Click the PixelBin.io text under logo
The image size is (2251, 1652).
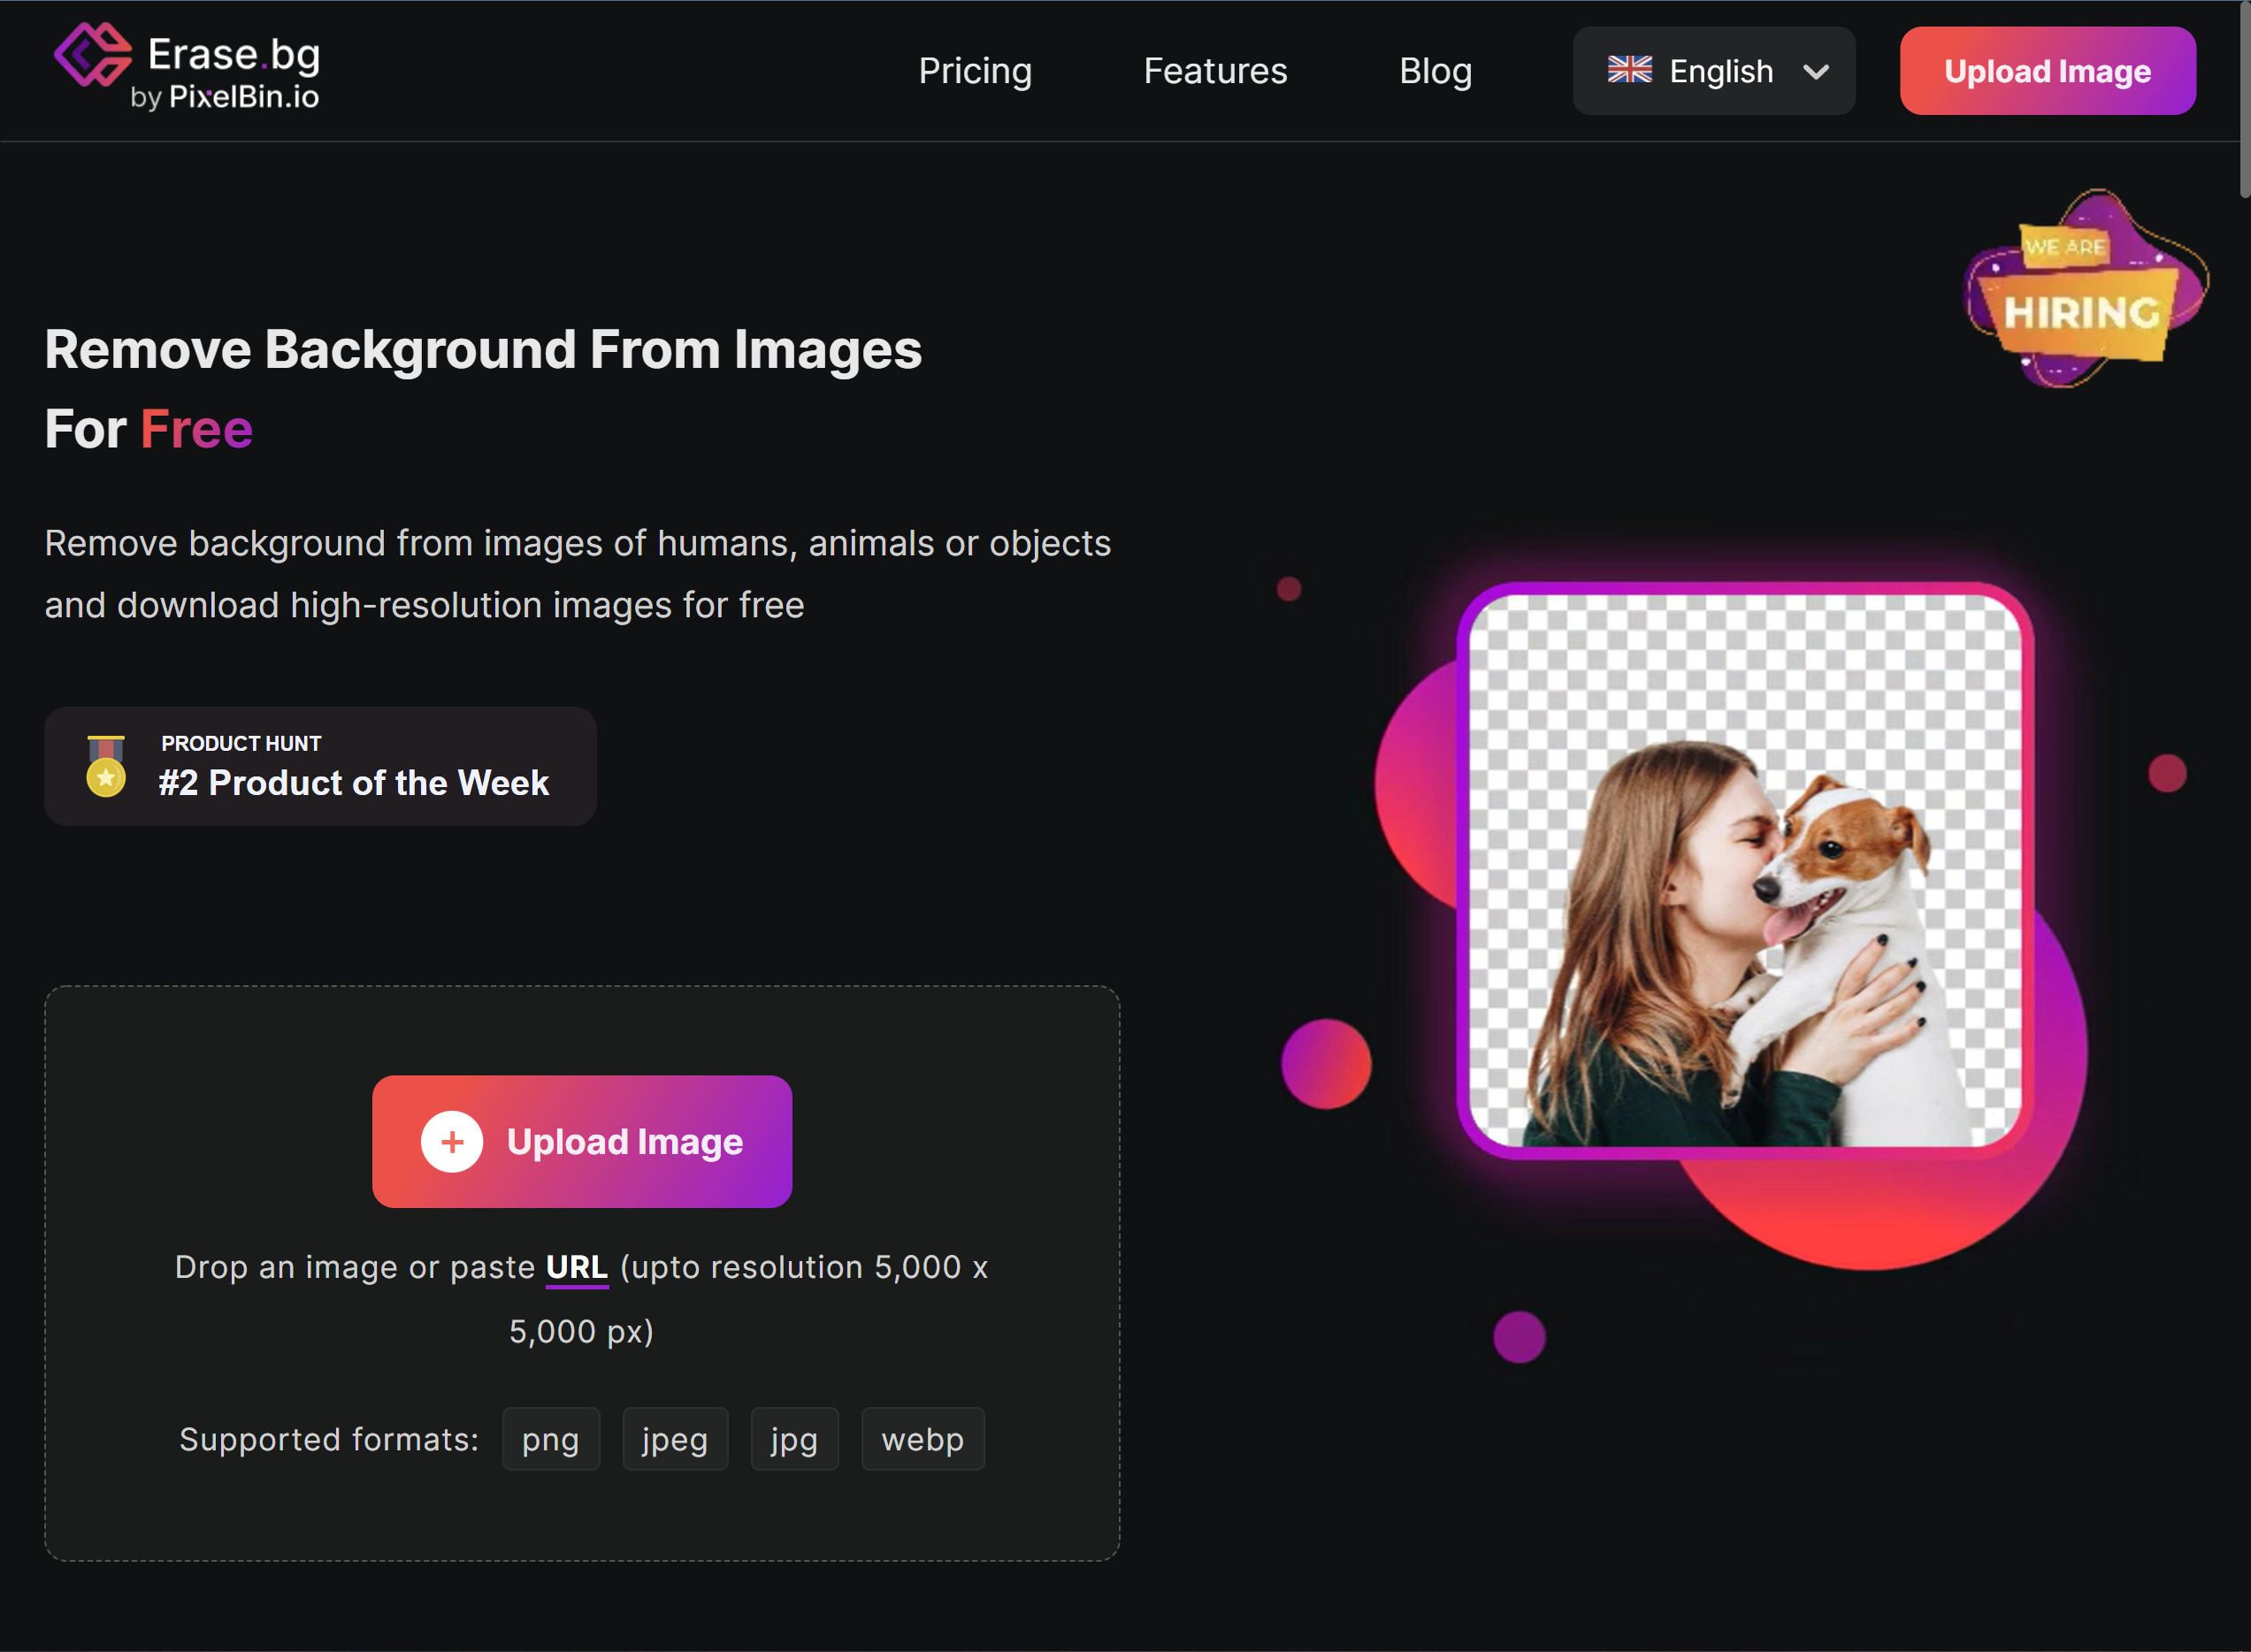point(243,97)
